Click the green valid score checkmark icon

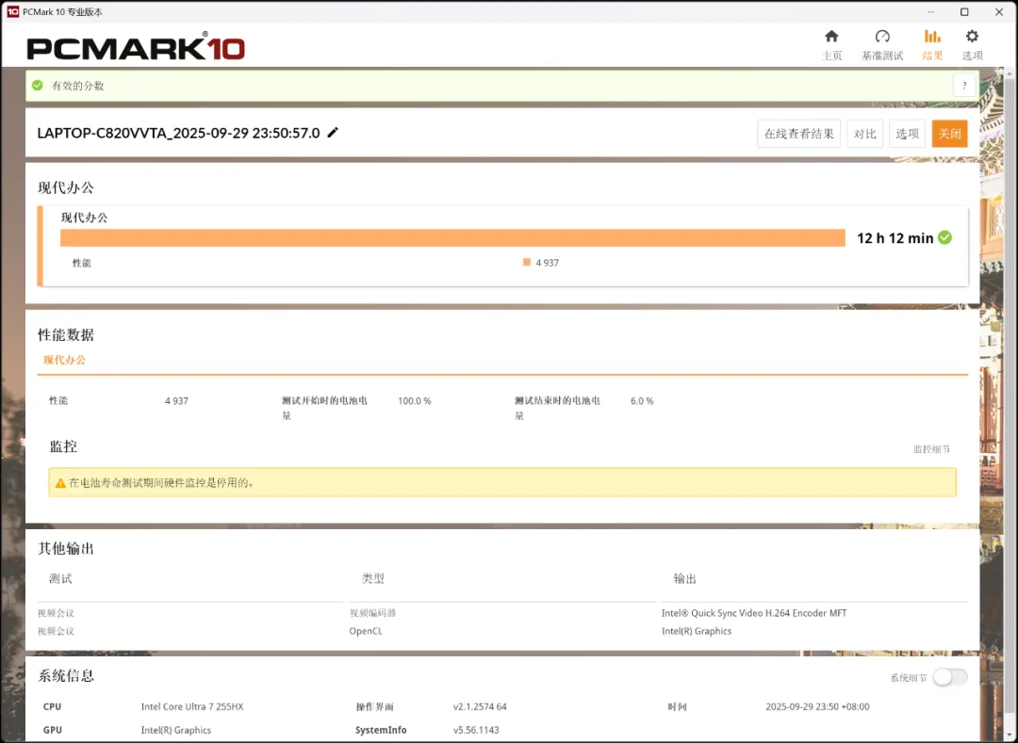pyautogui.click(x=38, y=86)
